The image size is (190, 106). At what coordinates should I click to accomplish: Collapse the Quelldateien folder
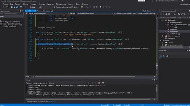point(163,20)
